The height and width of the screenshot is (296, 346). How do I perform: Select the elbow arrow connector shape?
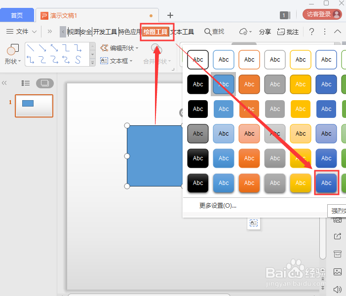coord(77,48)
